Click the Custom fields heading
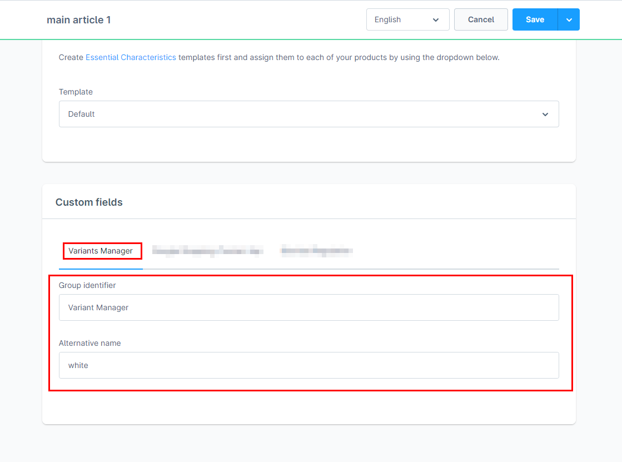 click(89, 202)
